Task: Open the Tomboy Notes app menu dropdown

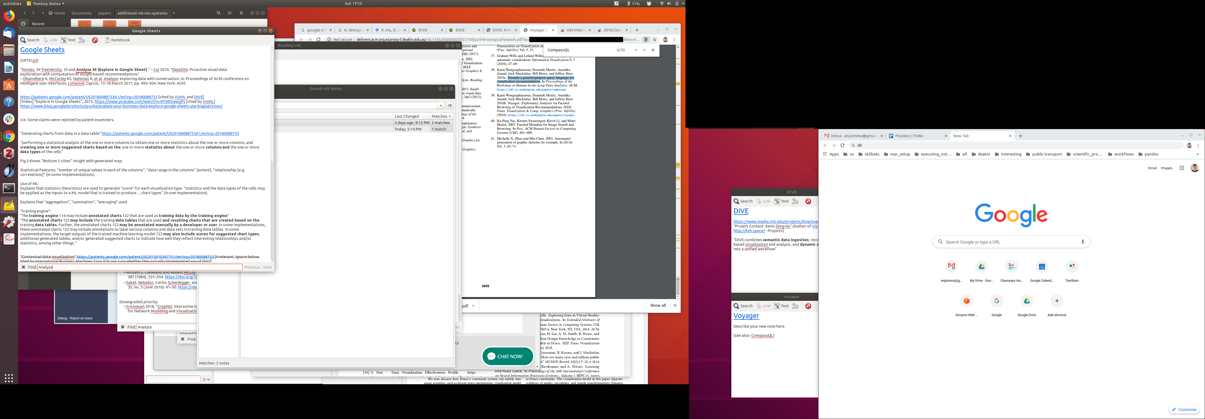Action: tap(46, 4)
